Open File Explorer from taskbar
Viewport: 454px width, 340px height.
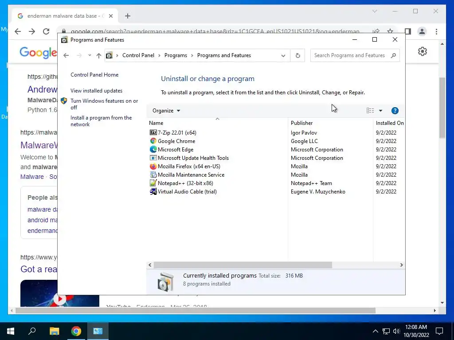[x=54, y=331]
